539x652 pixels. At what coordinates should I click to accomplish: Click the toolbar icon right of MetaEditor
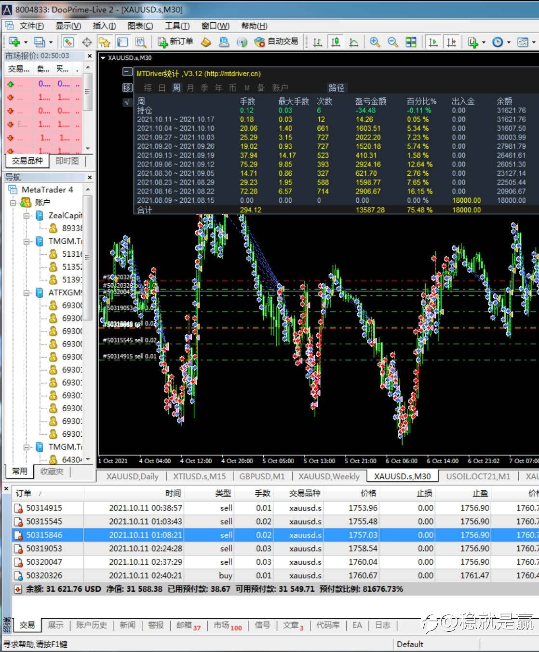pyautogui.click(x=224, y=42)
